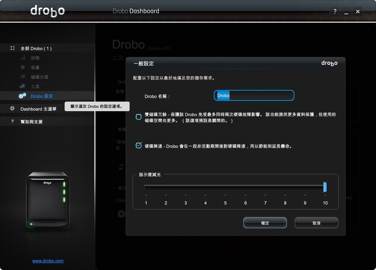Open the Dashboard 主選單 section

coord(38,109)
